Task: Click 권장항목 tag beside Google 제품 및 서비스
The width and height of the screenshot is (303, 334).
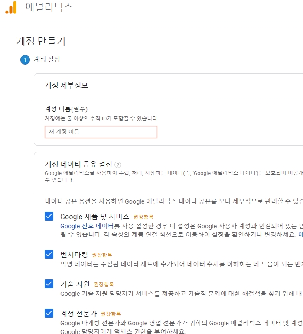Action: point(143,217)
